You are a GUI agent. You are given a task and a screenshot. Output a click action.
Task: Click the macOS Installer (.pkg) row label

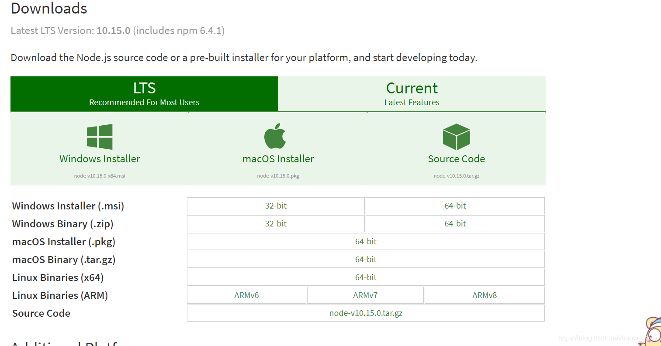64,242
